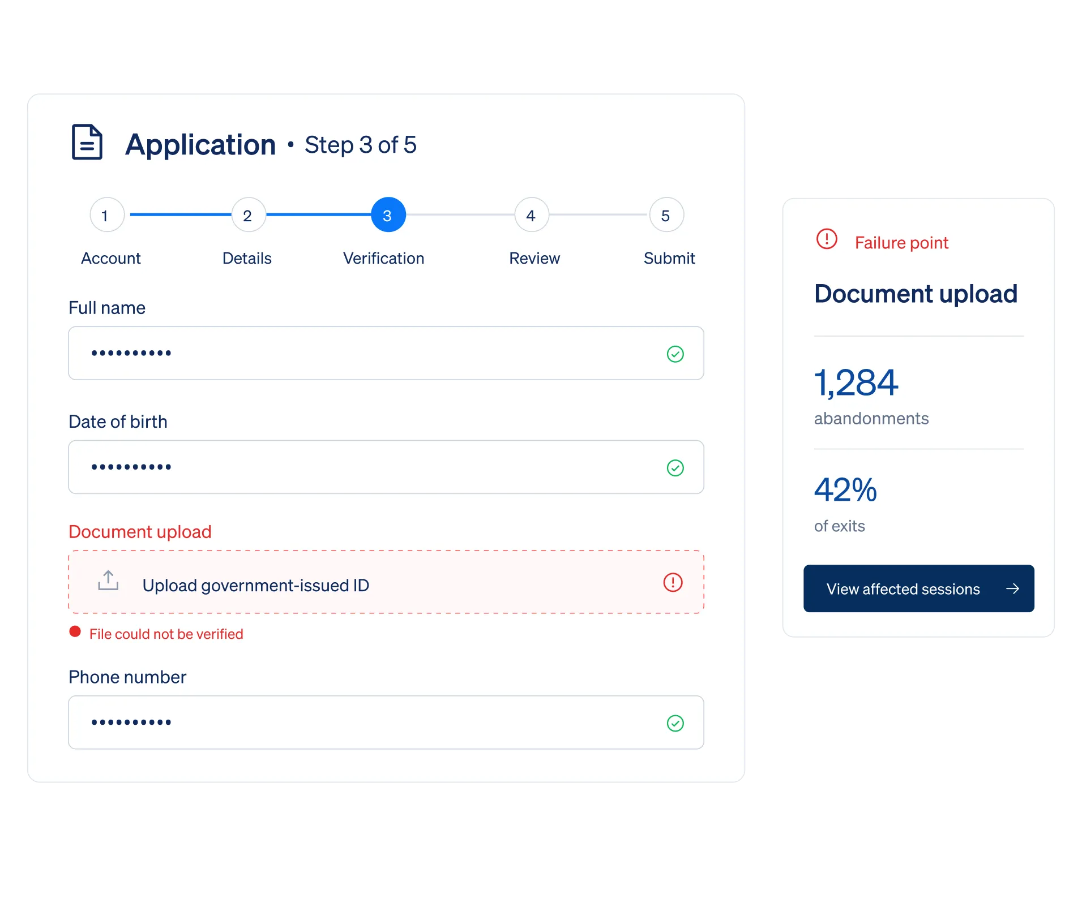Click the Date of birth input field
Screen dimensions: 1082x903
386,467
